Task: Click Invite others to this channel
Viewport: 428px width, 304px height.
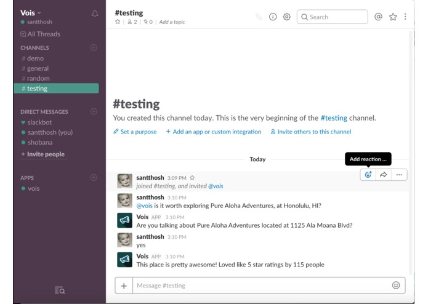Action: (311, 132)
